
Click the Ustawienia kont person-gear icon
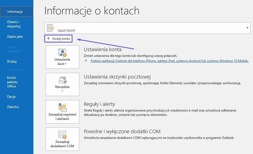[62, 53]
